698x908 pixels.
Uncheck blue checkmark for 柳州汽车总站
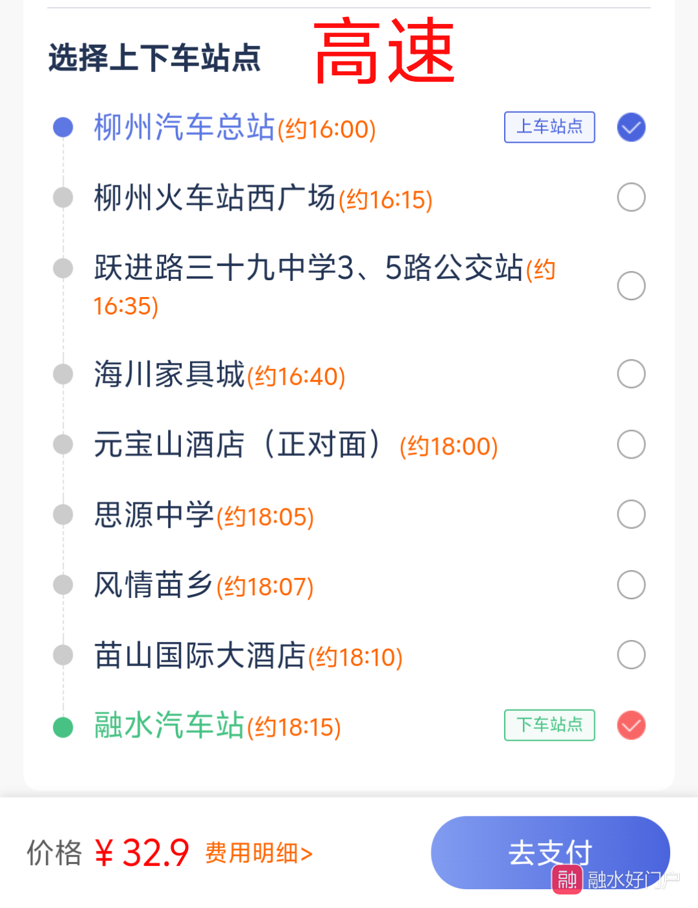(631, 127)
